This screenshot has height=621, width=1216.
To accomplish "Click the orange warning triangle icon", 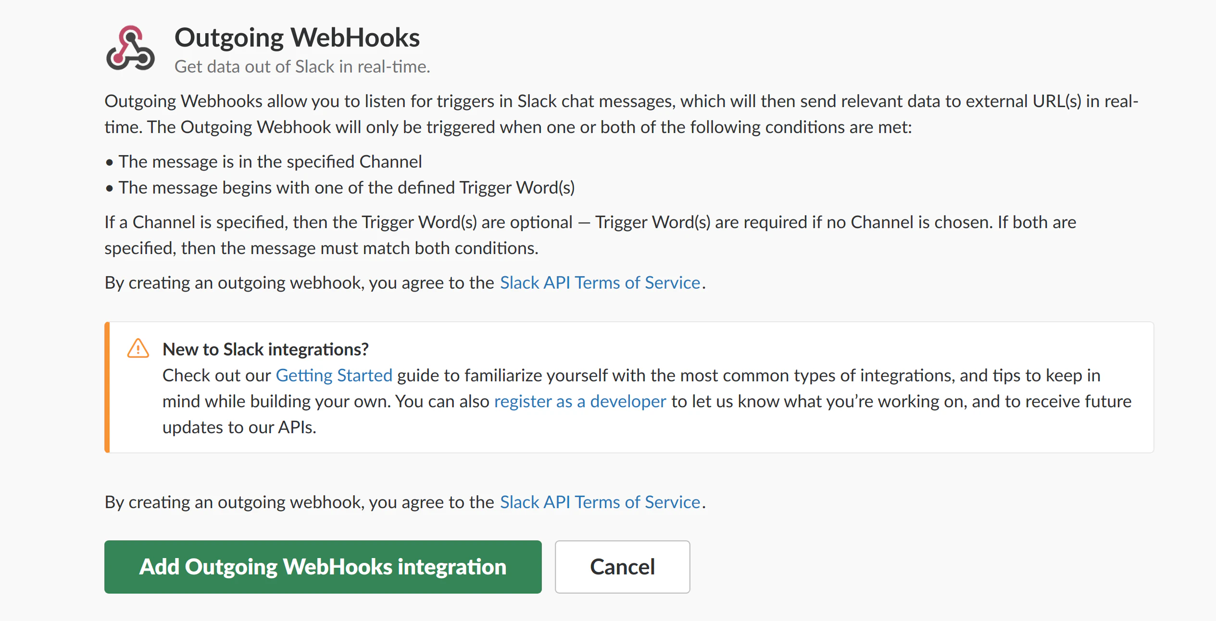I will [138, 348].
